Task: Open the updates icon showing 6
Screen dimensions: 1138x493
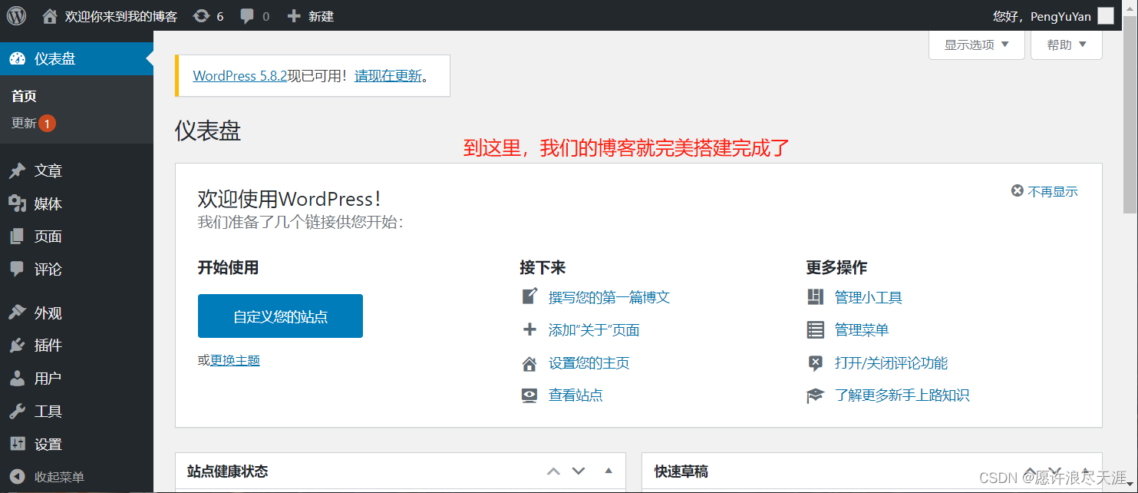Action: pyautogui.click(x=202, y=15)
